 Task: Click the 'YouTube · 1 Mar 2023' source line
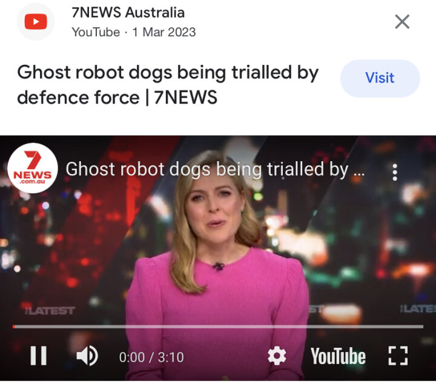click(134, 32)
